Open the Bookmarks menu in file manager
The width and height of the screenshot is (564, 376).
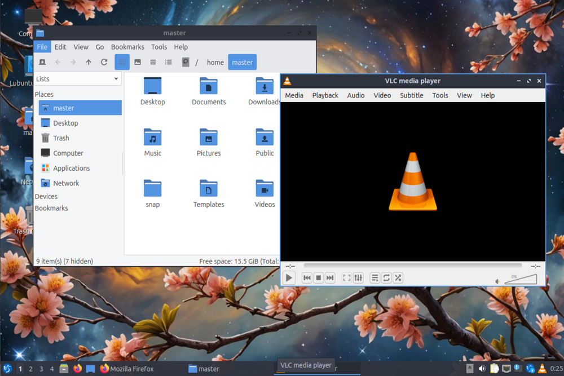127,47
